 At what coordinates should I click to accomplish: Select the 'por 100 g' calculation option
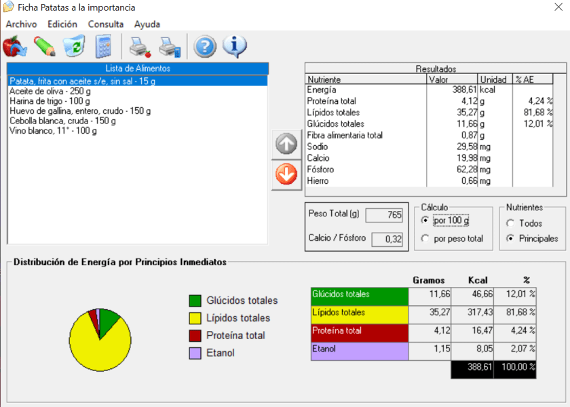pos(425,220)
